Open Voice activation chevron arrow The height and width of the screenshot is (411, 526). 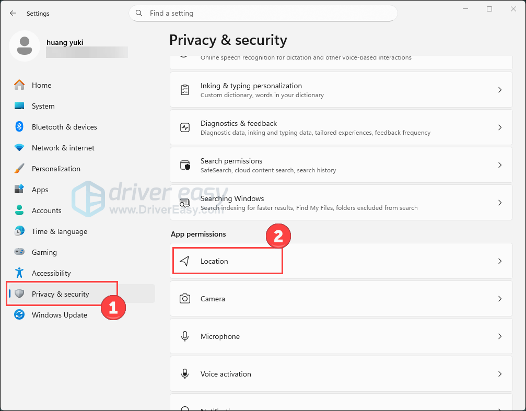(x=499, y=374)
